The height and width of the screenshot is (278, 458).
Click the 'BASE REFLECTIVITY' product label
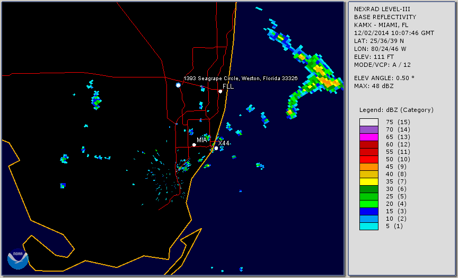pos(385,18)
